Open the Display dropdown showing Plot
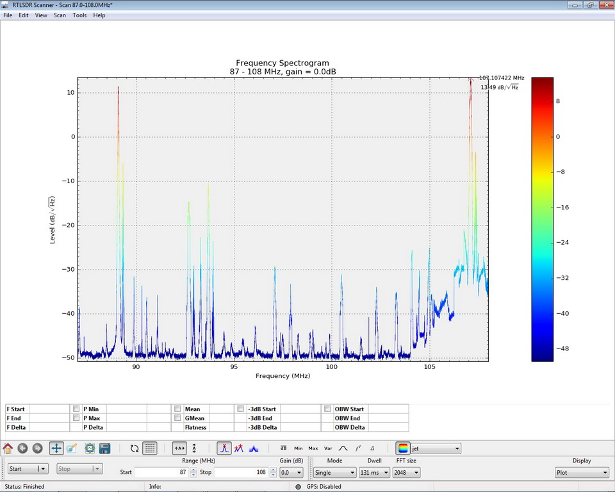 point(582,472)
